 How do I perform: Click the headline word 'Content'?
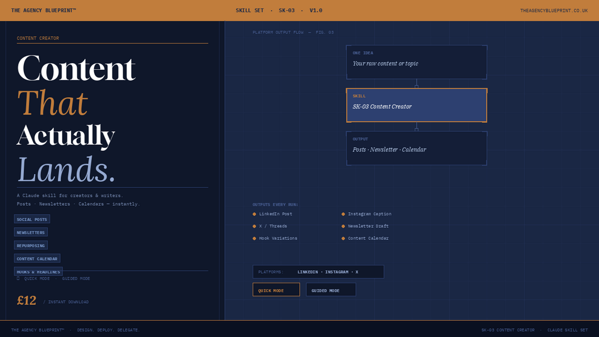pos(76,69)
